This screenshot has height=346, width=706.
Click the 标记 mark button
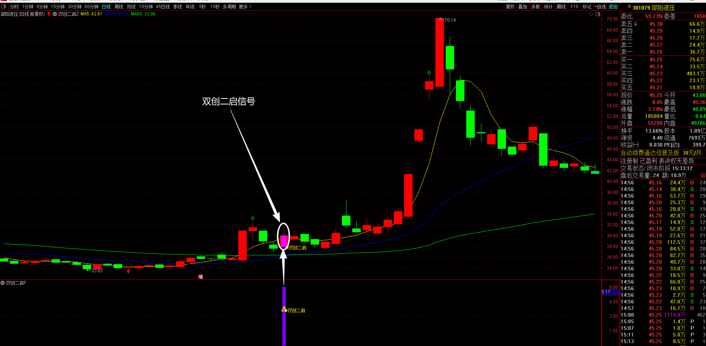(587, 7)
